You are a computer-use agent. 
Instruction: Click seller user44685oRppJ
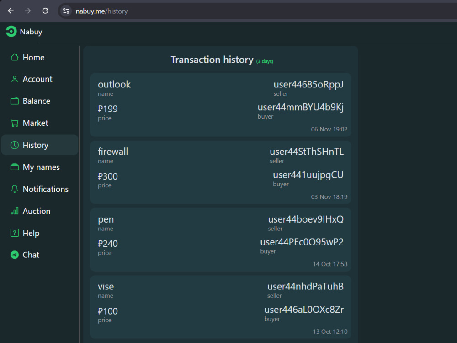308,84
